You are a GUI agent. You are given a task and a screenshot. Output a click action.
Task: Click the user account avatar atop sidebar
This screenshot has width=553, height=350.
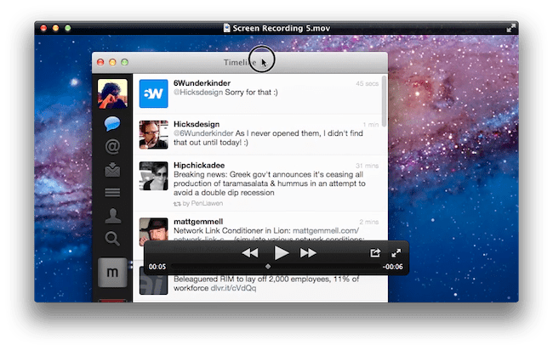point(111,93)
